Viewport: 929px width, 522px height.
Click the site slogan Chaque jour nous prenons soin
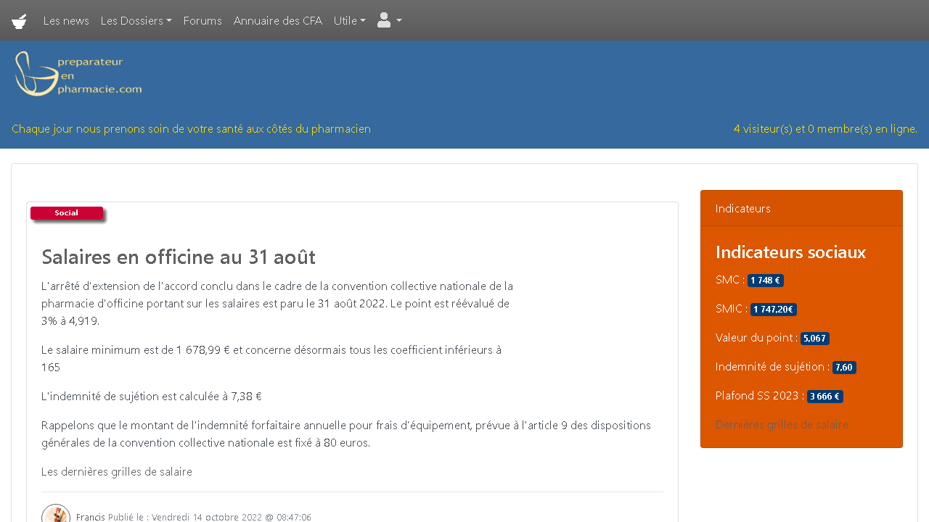(191, 129)
